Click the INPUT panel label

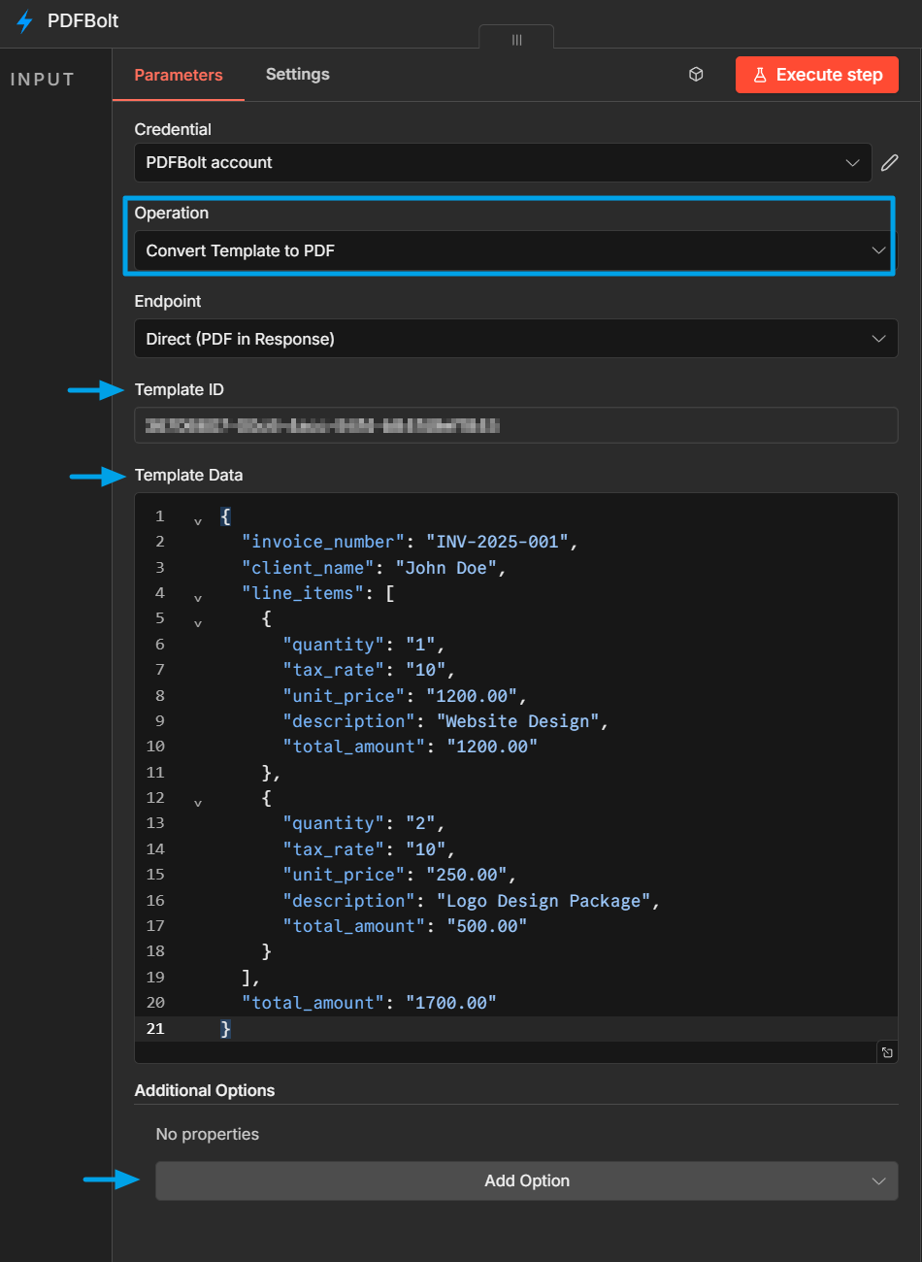43,79
